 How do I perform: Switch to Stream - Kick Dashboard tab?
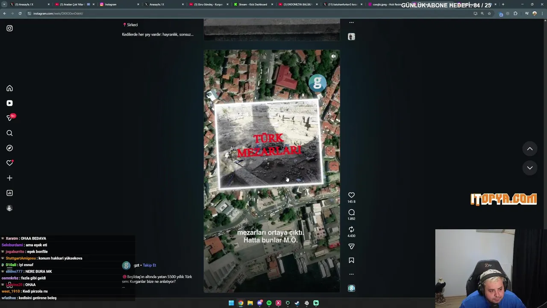(253, 4)
